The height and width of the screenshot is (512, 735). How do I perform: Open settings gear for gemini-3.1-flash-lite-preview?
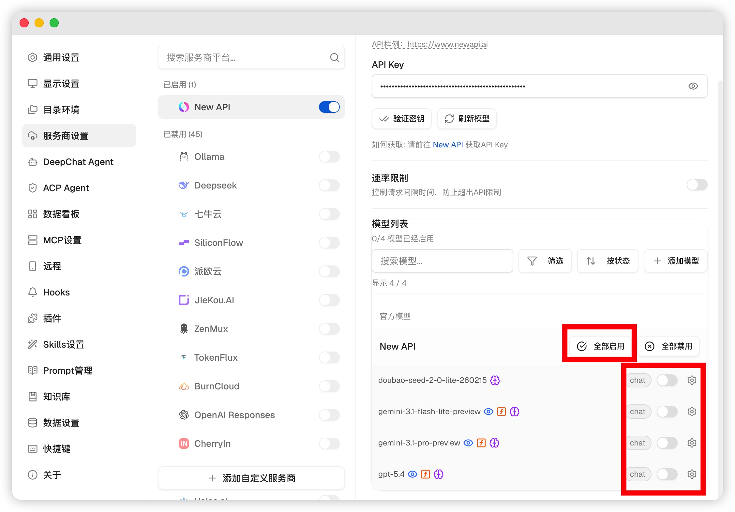coord(692,412)
